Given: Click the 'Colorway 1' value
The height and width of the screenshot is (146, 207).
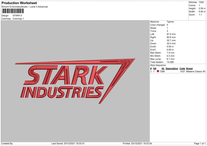Looking at the screenshot, I should pos(18,19).
